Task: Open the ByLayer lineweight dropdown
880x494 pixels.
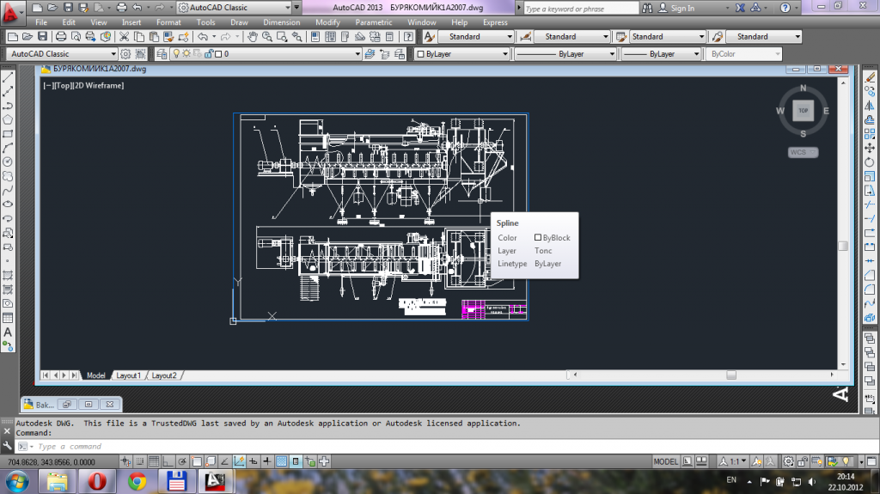Action: tap(696, 54)
